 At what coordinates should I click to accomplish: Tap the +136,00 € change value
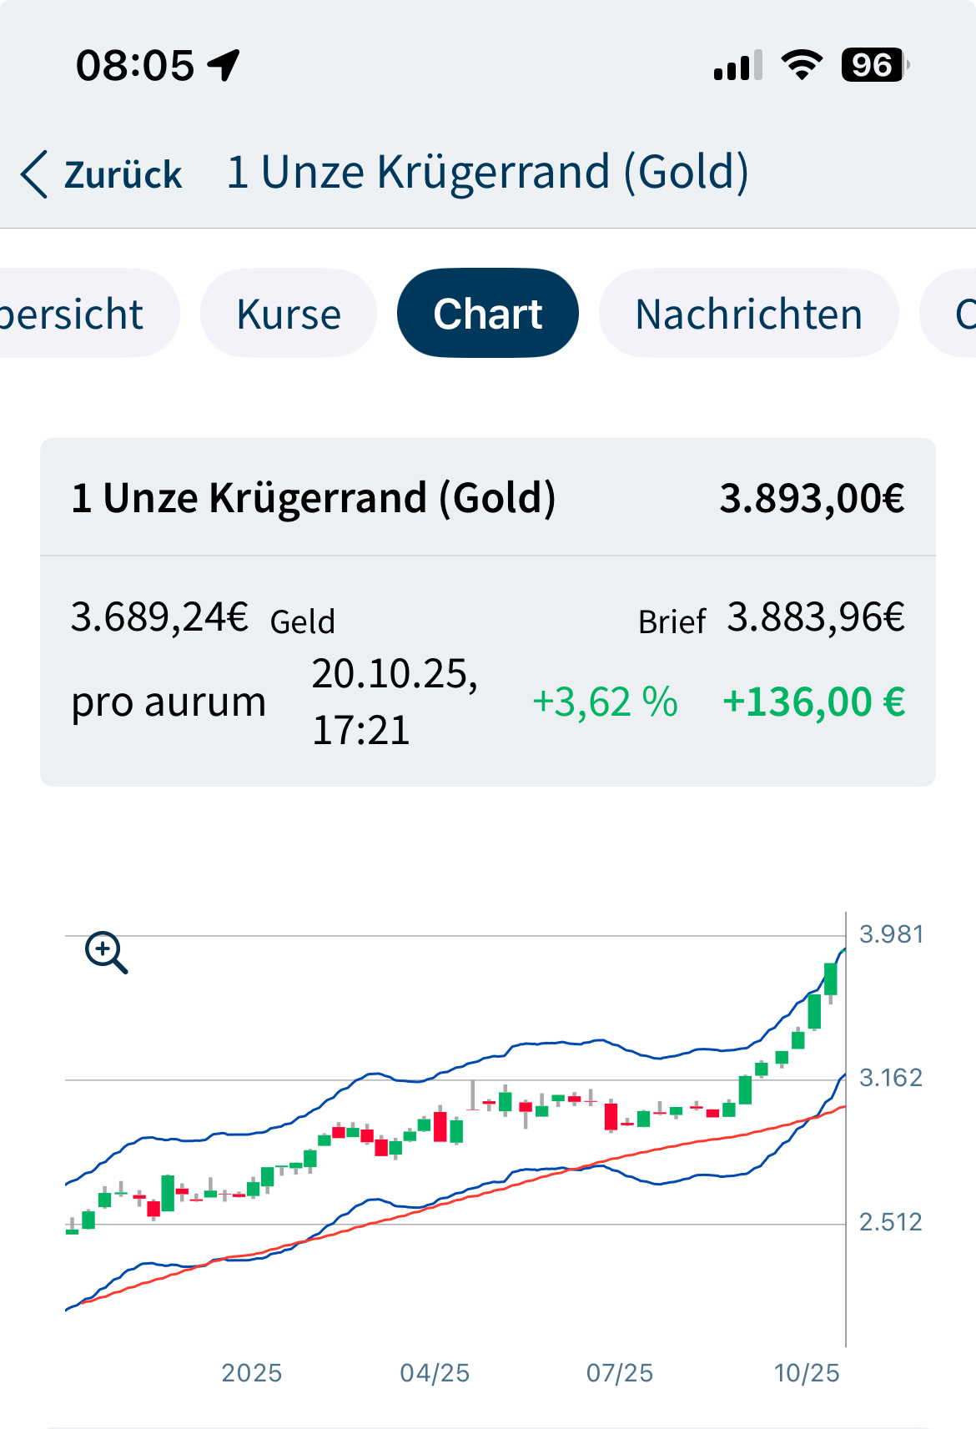coord(813,702)
